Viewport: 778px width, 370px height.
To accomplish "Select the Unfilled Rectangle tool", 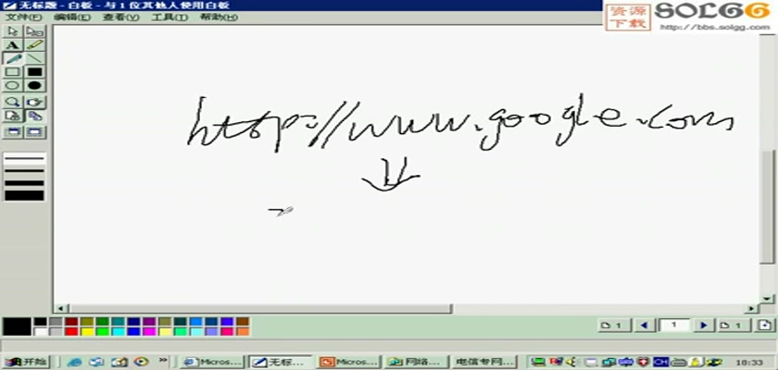I will point(13,72).
